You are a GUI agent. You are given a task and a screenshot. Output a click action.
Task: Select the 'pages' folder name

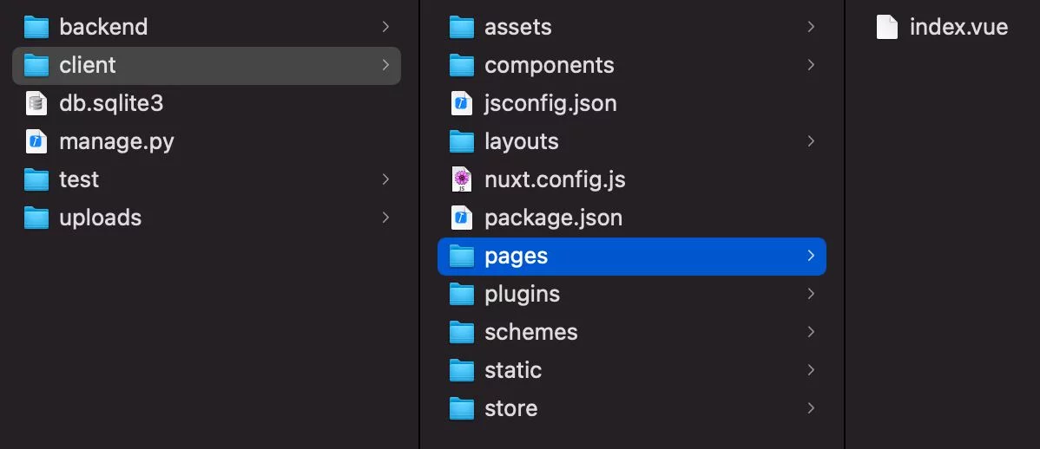click(x=516, y=257)
